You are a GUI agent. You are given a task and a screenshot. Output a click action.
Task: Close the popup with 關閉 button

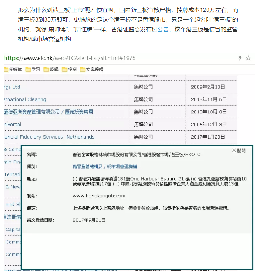click(239, 150)
